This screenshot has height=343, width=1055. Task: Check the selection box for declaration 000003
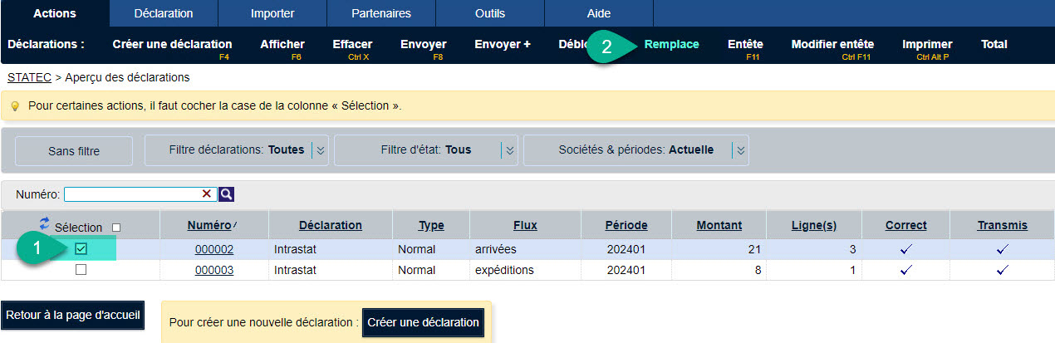pyautogui.click(x=81, y=270)
